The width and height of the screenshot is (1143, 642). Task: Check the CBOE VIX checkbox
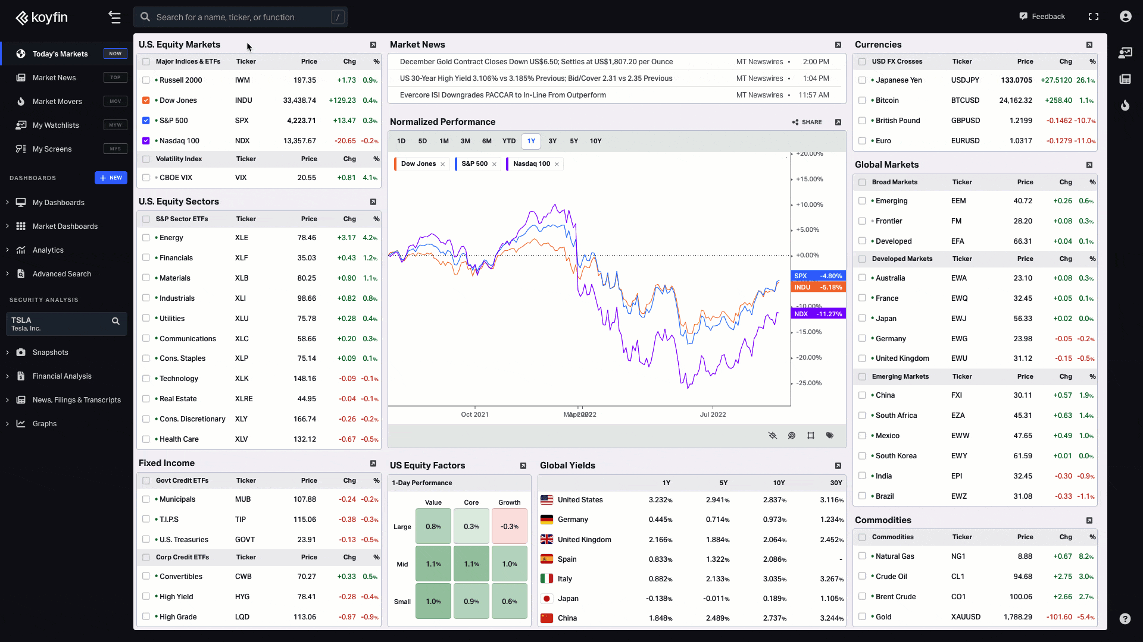pyautogui.click(x=146, y=178)
